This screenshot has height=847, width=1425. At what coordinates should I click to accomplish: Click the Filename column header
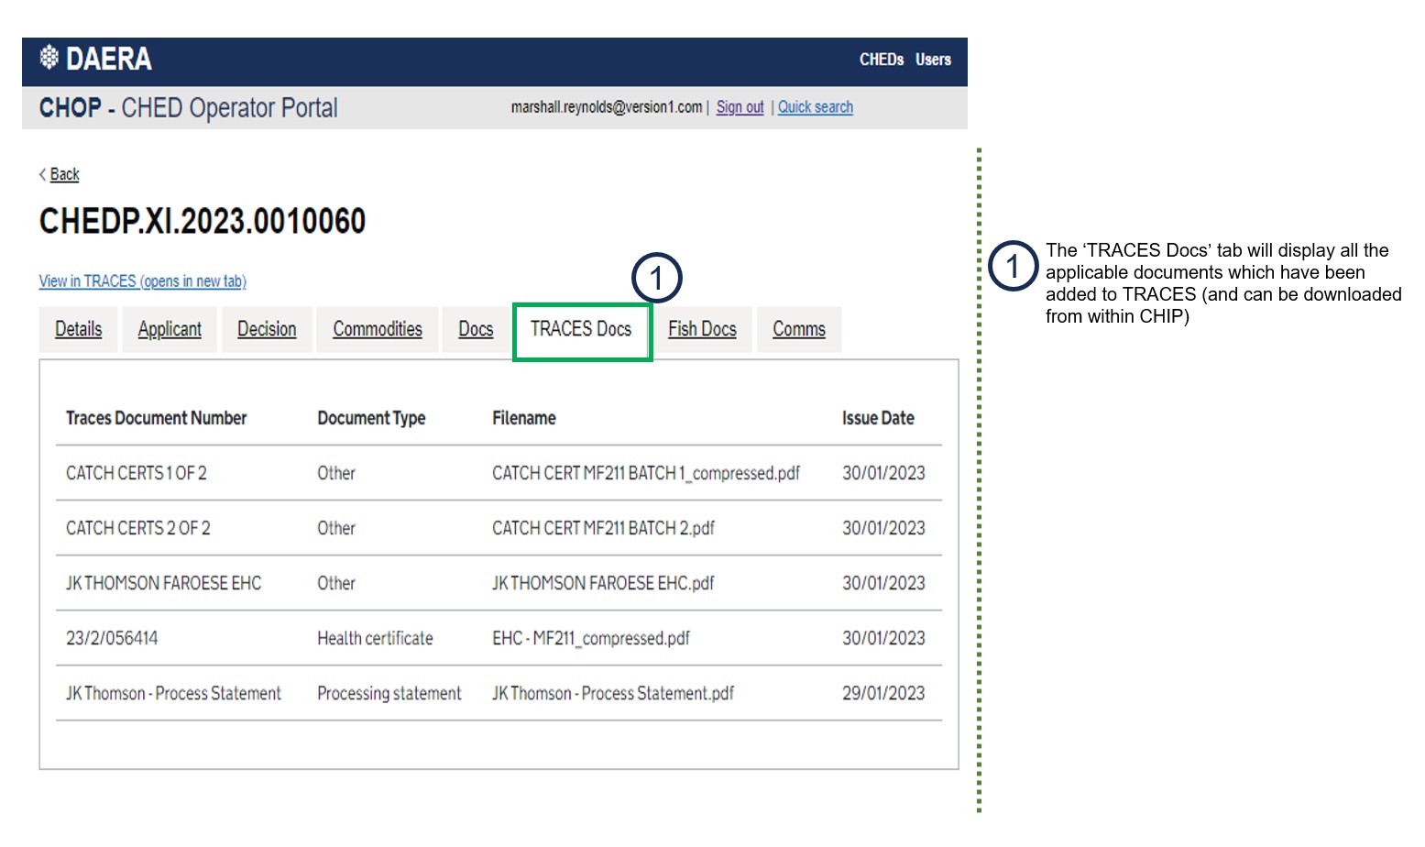[x=524, y=418]
